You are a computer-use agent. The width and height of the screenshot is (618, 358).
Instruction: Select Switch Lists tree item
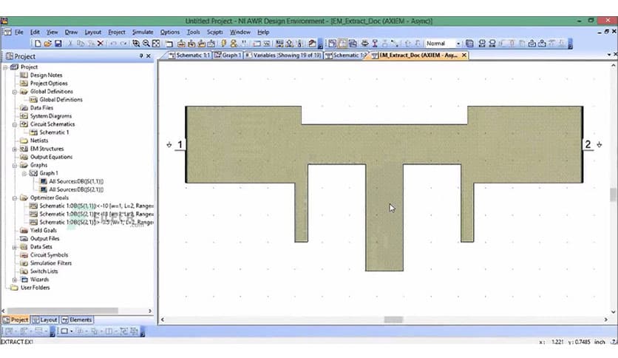tap(44, 271)
